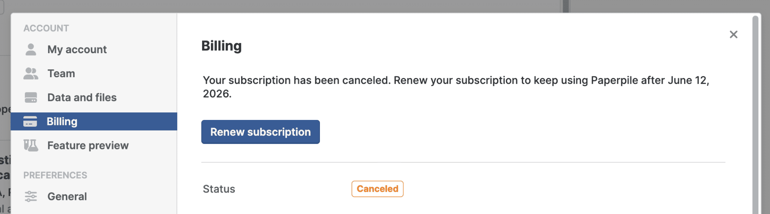
Task: Click the Billing page heading
Action: (x=221, y=46)
